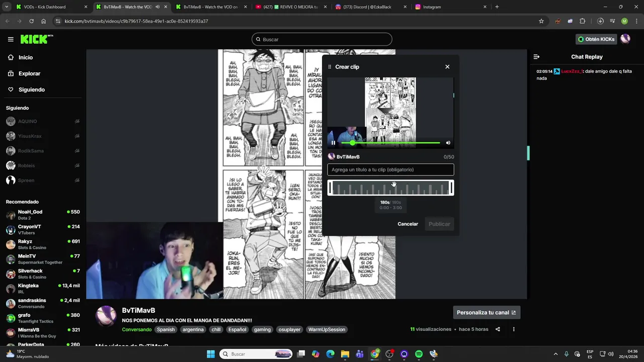Viewport: 644px width, 362px height.
Task: Close the Crear clip dialog
Action: coord(447,67)
